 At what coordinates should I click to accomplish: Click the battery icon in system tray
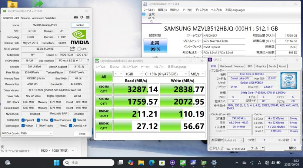pyautogui.click(x=278, y=163)
